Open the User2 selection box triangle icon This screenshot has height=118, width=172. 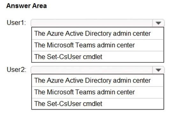click(158, 70)
